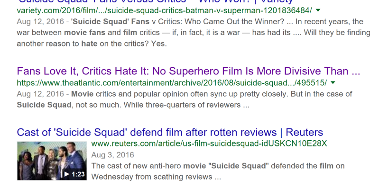Viewport: 370px width, 181px height.
Task: Open the Variety 'Suicide Squad' Fans Versus Critics result
Action: click(x=155, y=2)
